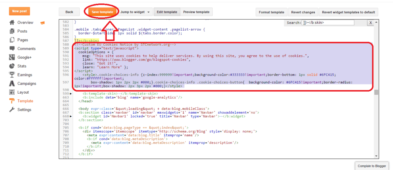Expand folded Navbar widget at line 668

71,116
